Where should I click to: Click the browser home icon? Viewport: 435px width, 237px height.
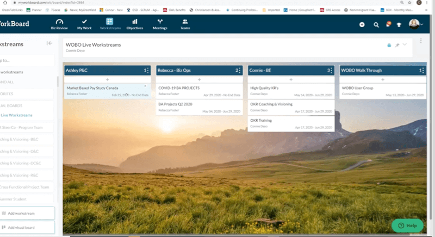coord(5,3)
